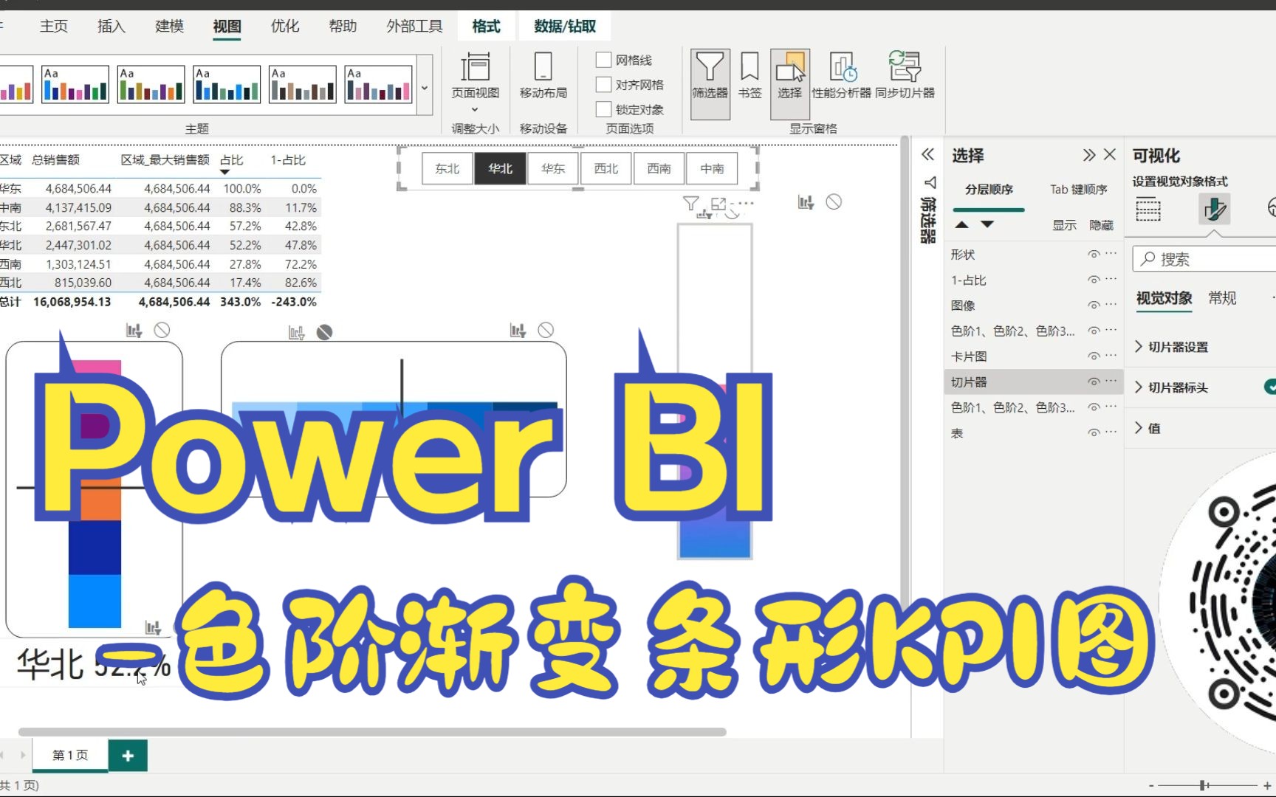Switch to the 外部工具 External Tools tab

point(415,27)
